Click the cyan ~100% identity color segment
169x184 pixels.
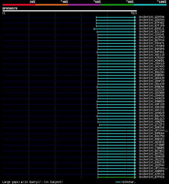point(150,5)
